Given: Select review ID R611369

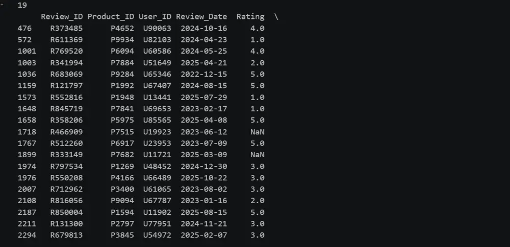Looking at the screenshot, I should 66,40.
